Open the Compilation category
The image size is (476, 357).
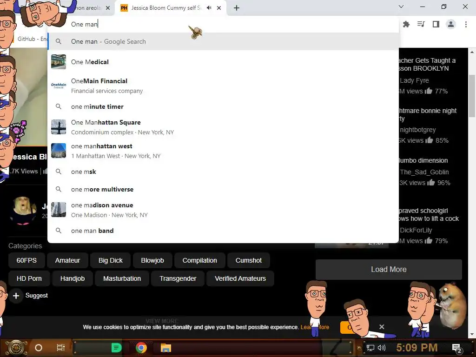[x=199, y=260]
